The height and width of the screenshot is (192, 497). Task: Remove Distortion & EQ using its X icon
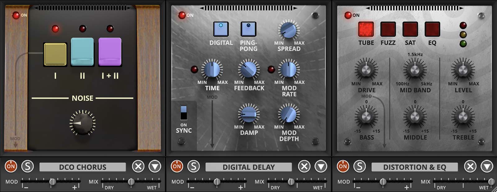470,167
